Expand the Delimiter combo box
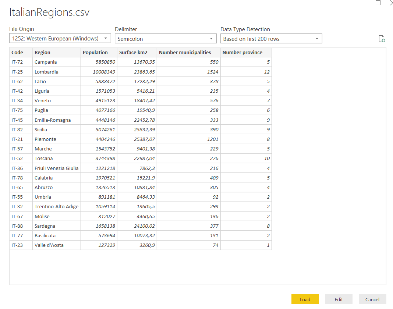 click(166, 39)
